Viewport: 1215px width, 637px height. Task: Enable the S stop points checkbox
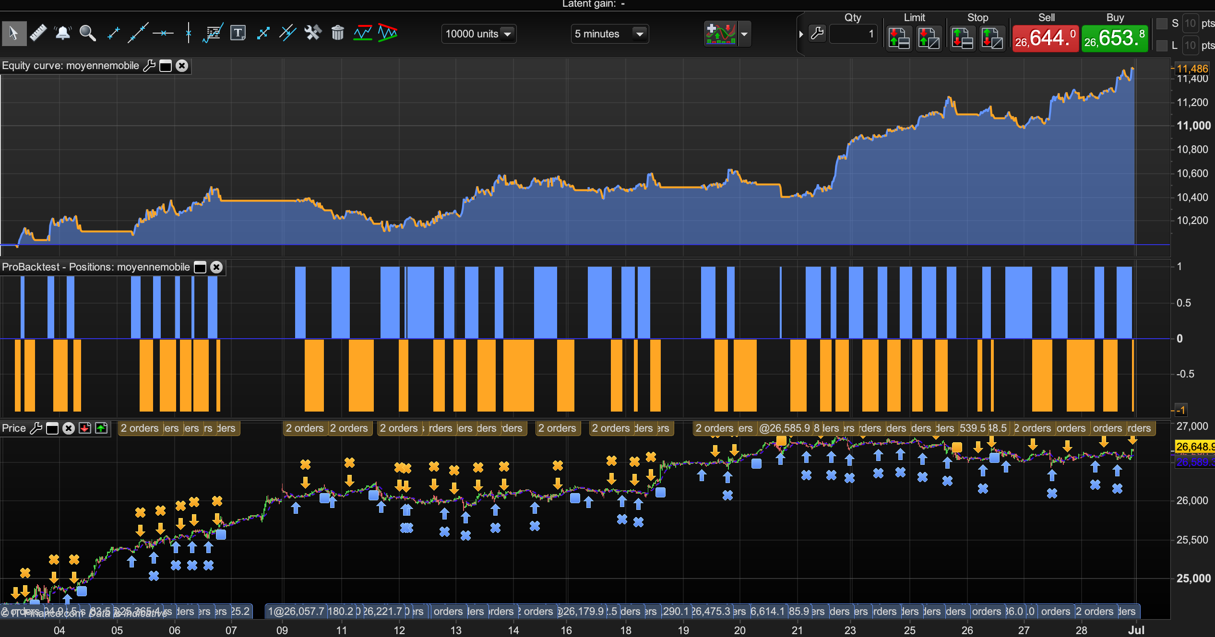1162,24
